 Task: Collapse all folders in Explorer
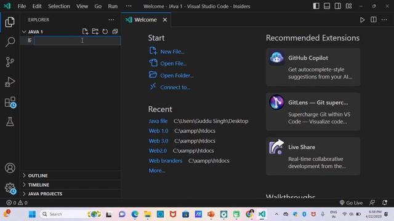115,31
